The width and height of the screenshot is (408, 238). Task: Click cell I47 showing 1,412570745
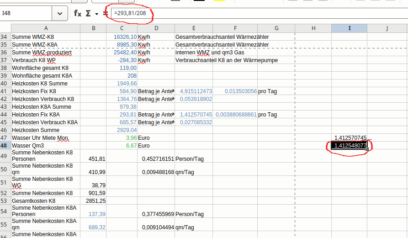coord(350,138)
